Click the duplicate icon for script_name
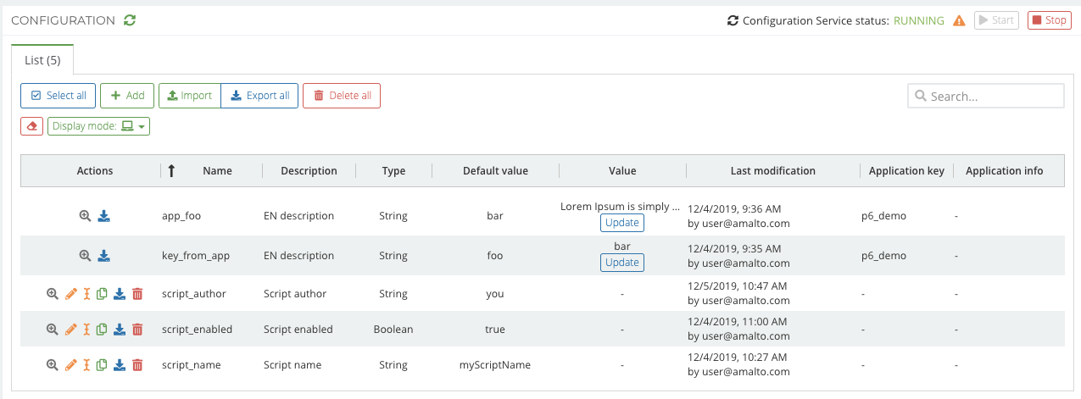Image resolution: width=1081 pixels, height=399 pixels. (103, 365)
